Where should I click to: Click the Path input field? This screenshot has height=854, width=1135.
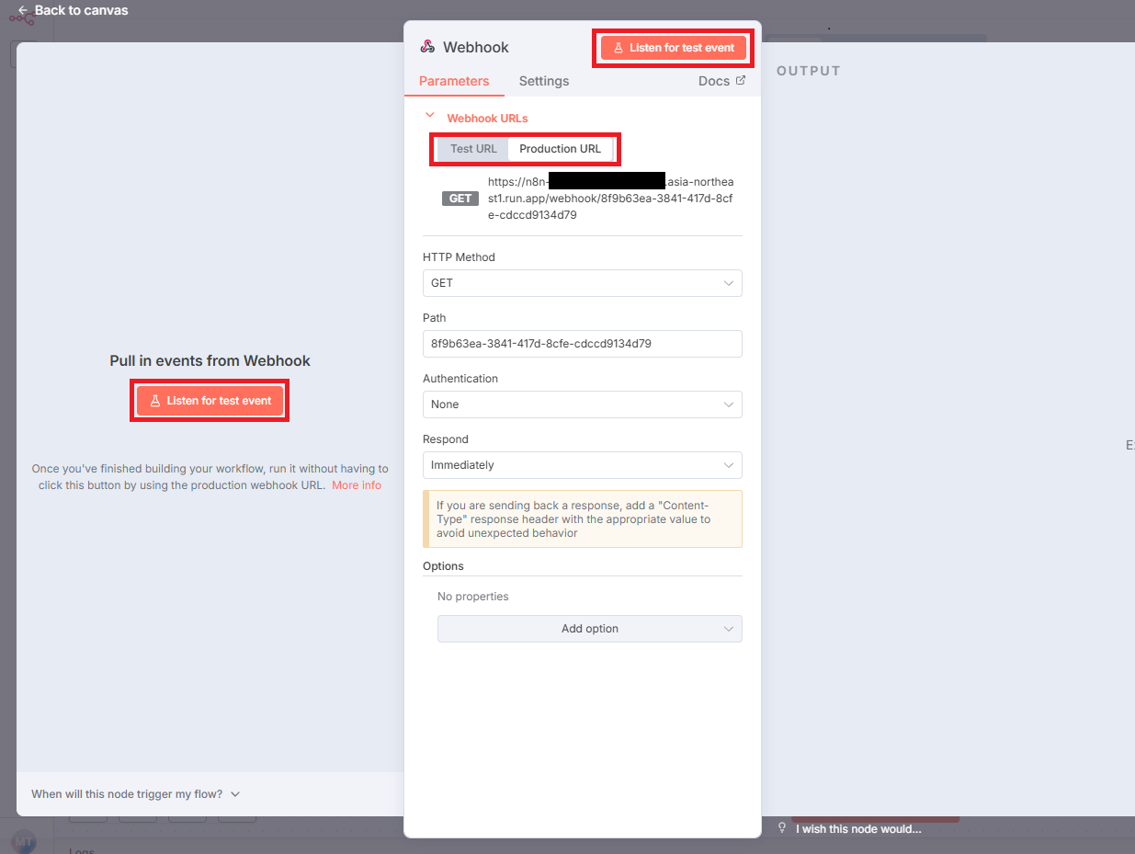582,344
